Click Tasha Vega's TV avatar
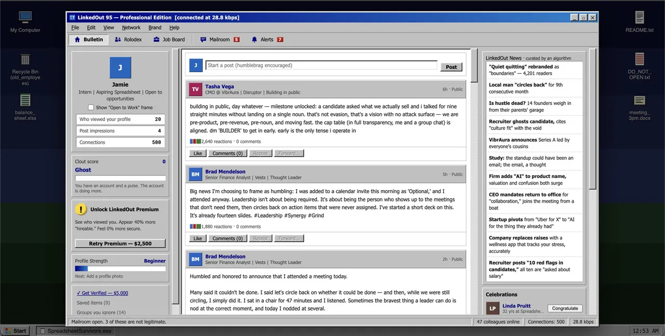Viewport: 665px width, 336px height. click(195, 89)
